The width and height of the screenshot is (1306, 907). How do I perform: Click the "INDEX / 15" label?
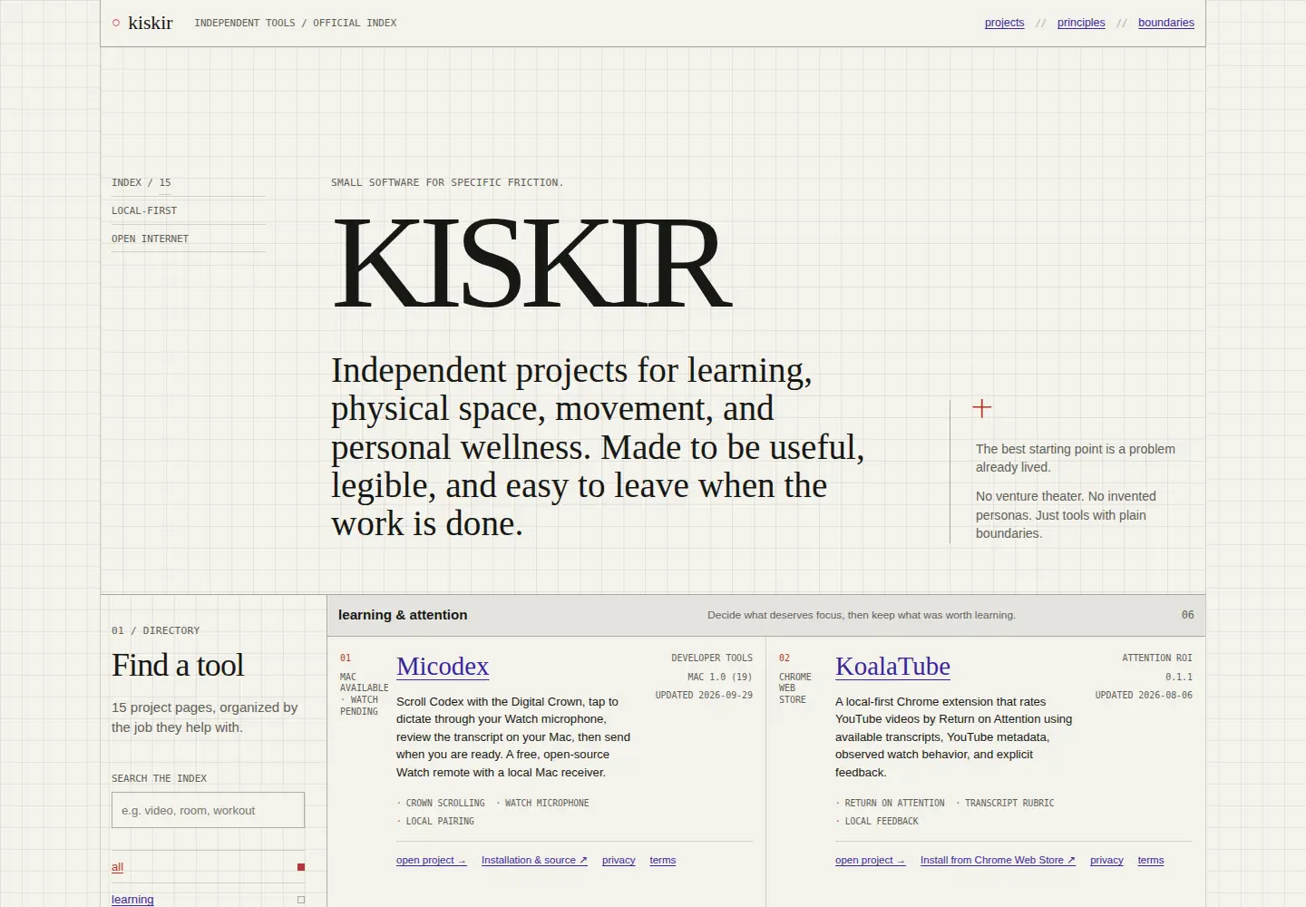click(141, 182)
